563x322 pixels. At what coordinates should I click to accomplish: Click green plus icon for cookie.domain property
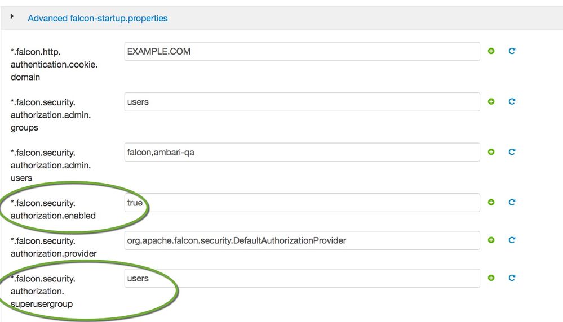click(491, 51)
